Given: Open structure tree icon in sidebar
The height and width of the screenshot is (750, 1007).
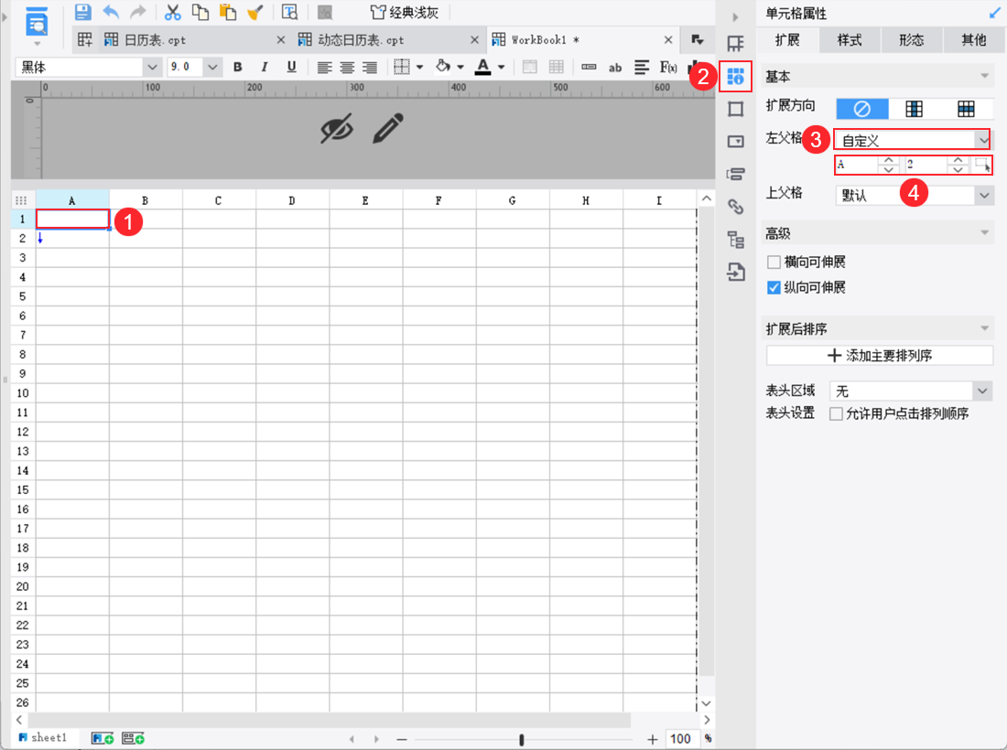Looking at the screenshot, I should (735, 240).
